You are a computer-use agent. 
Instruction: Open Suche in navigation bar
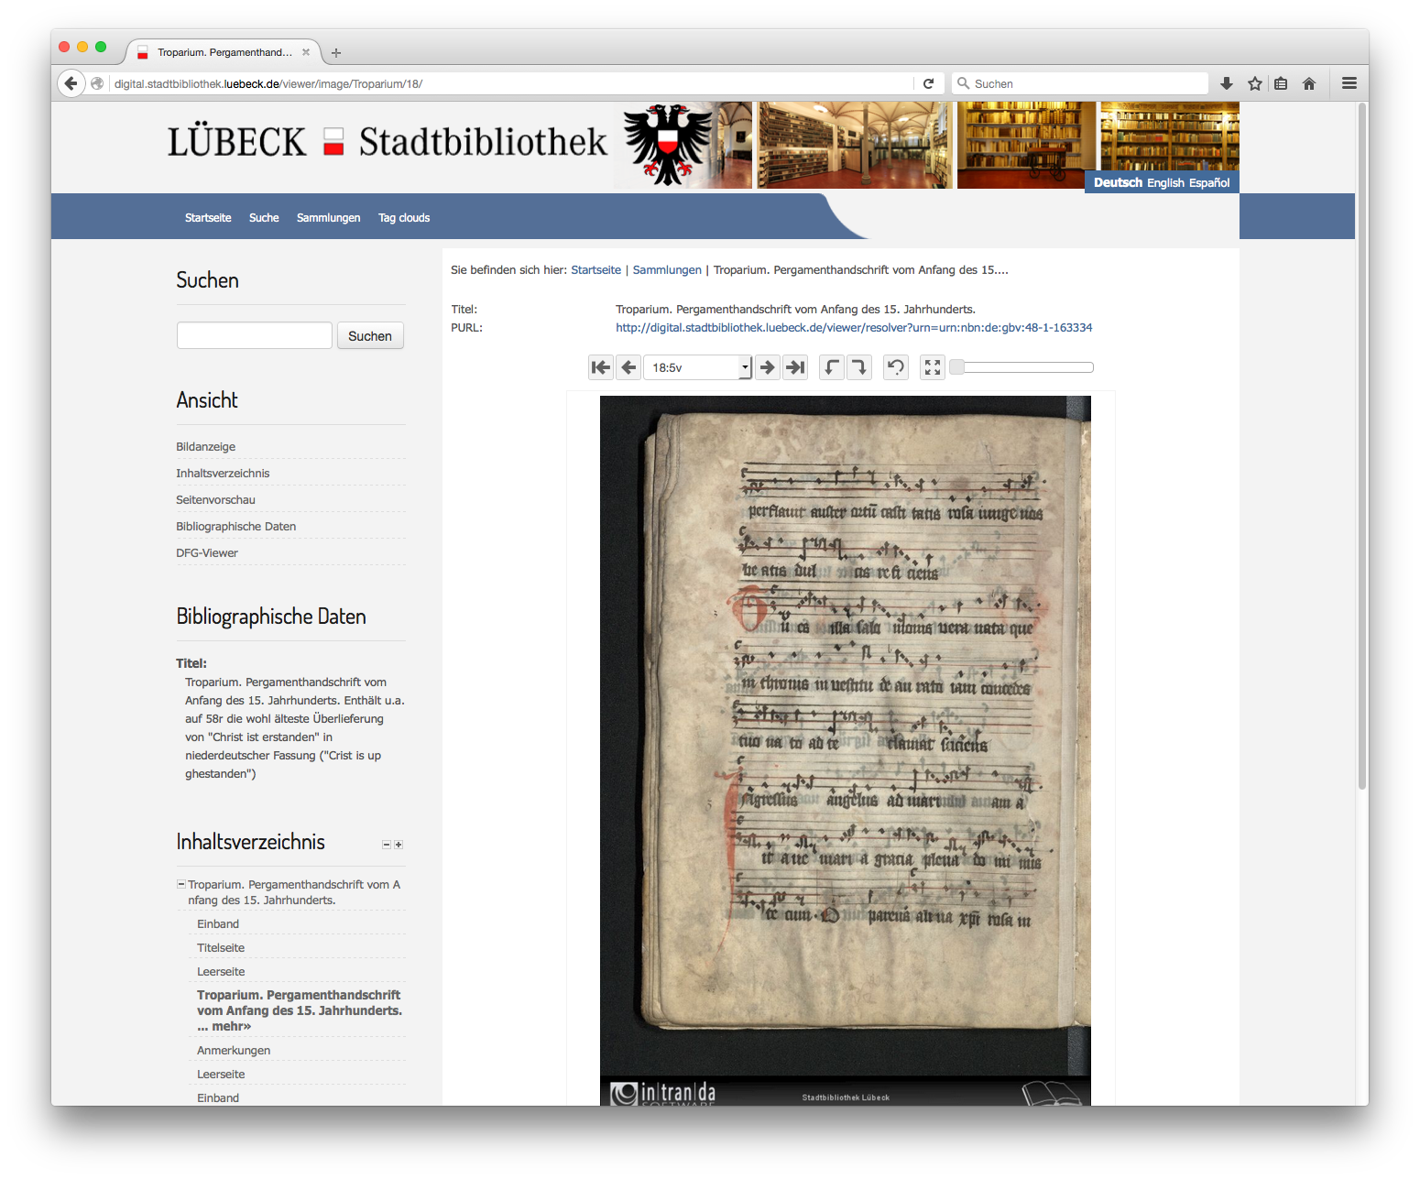click(264, 218)
